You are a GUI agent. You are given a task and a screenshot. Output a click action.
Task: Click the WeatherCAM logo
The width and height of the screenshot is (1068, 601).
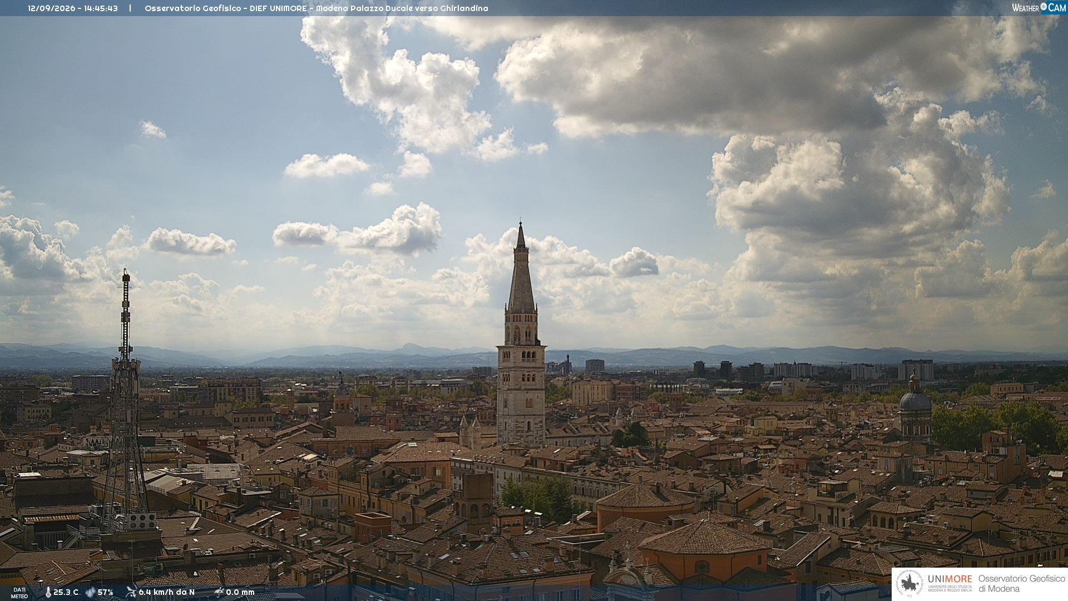(x=1039, y=7)
